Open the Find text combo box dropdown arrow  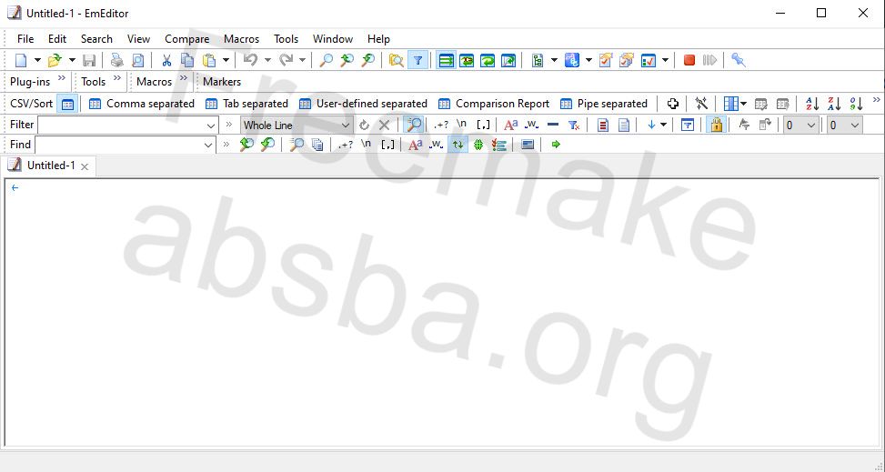(x=208, y=146)
